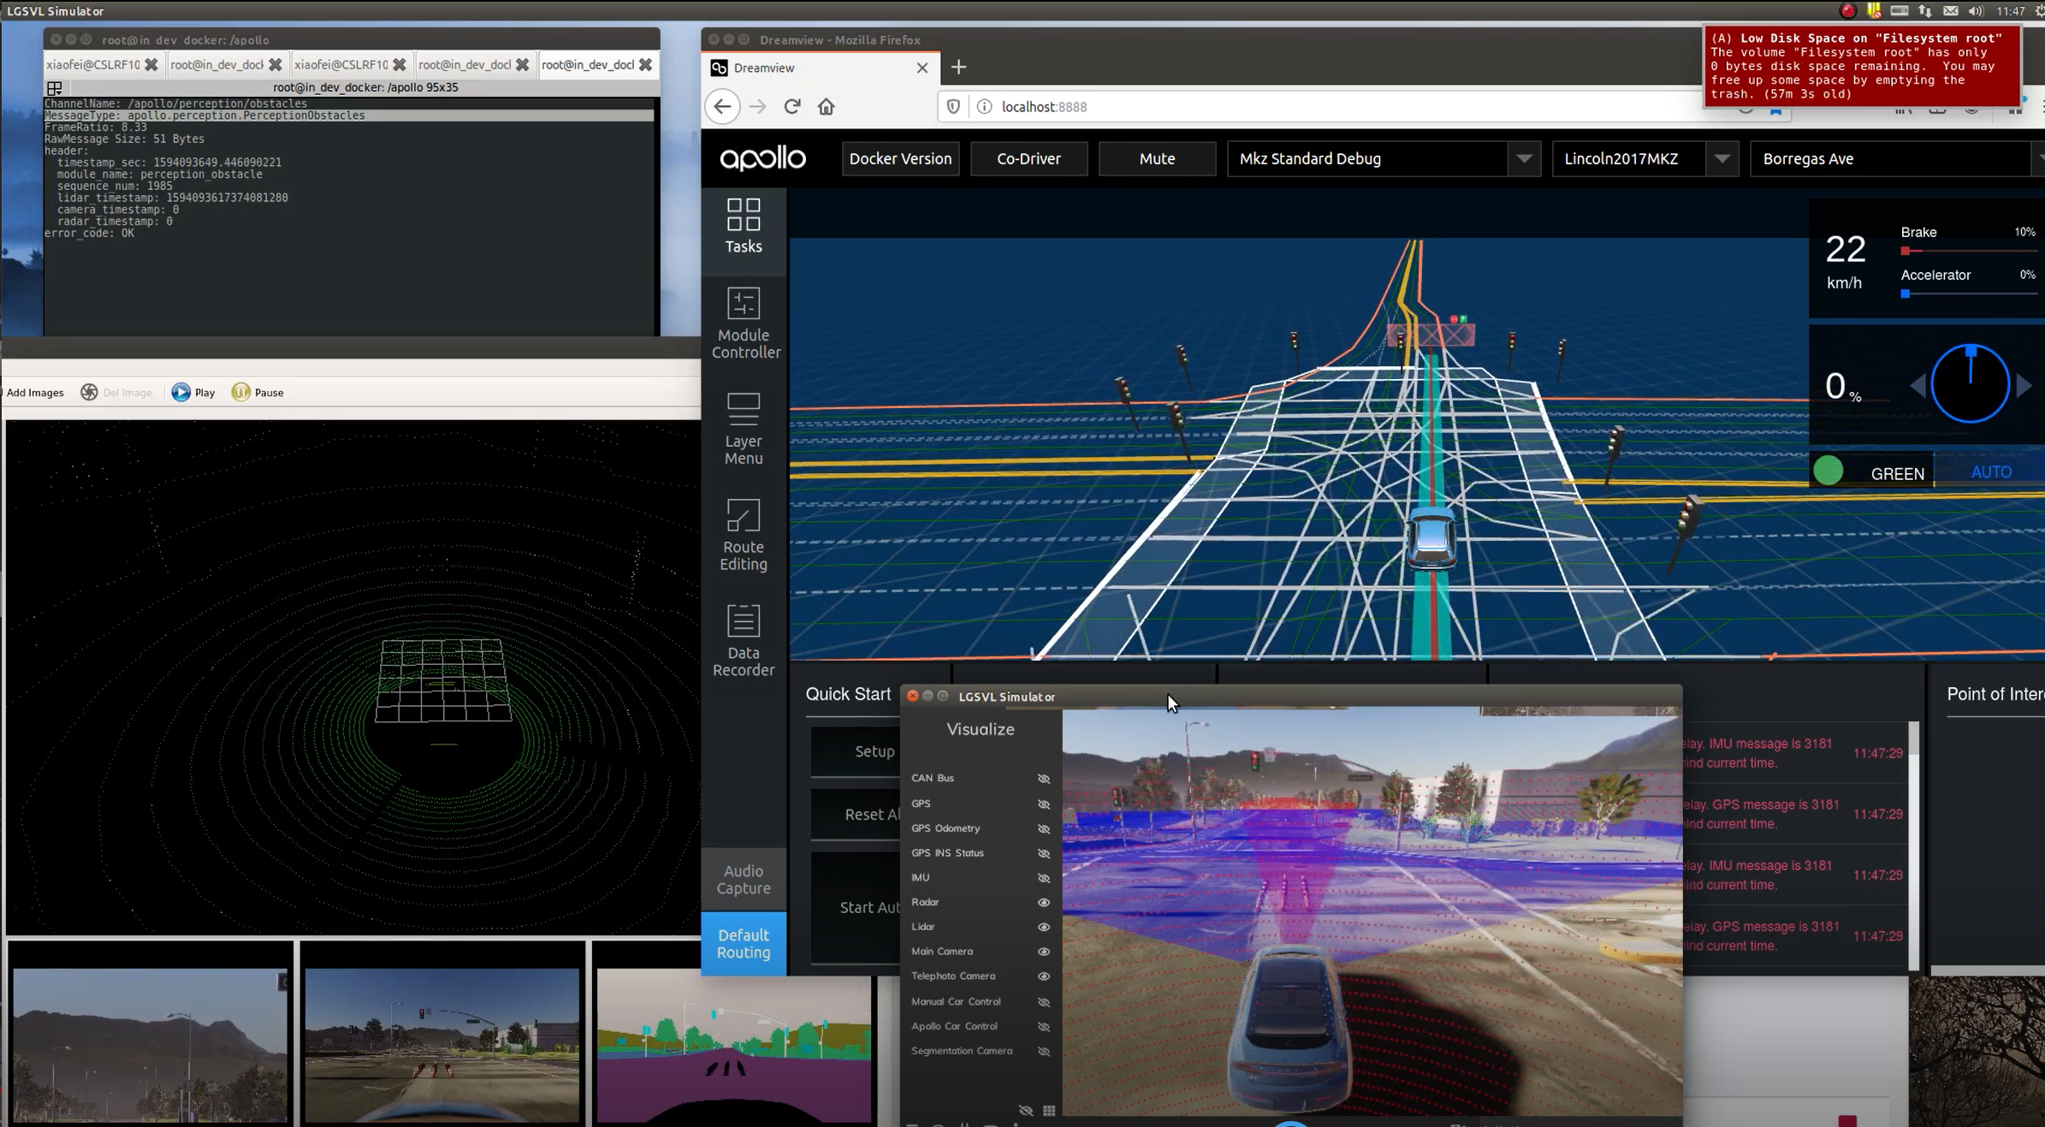Image resolution: width=2045 pixels, height=1127 pixels.
Task: Click the Mute button in Dreamview header
Action: (x=1157, y=158)
